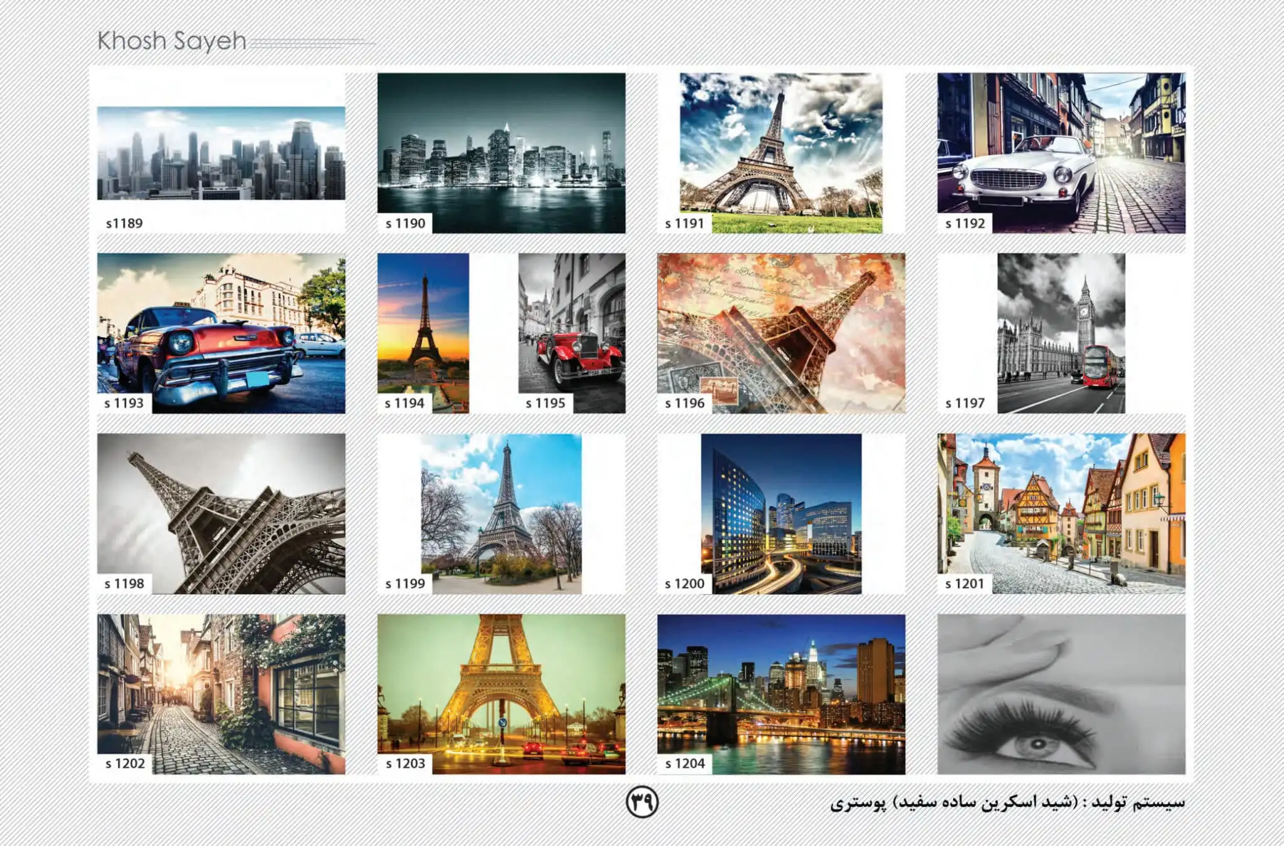The width and height of the screenshot is (1284, 846).
Task: Click the s 1200 code label
Action: point(685,583)
